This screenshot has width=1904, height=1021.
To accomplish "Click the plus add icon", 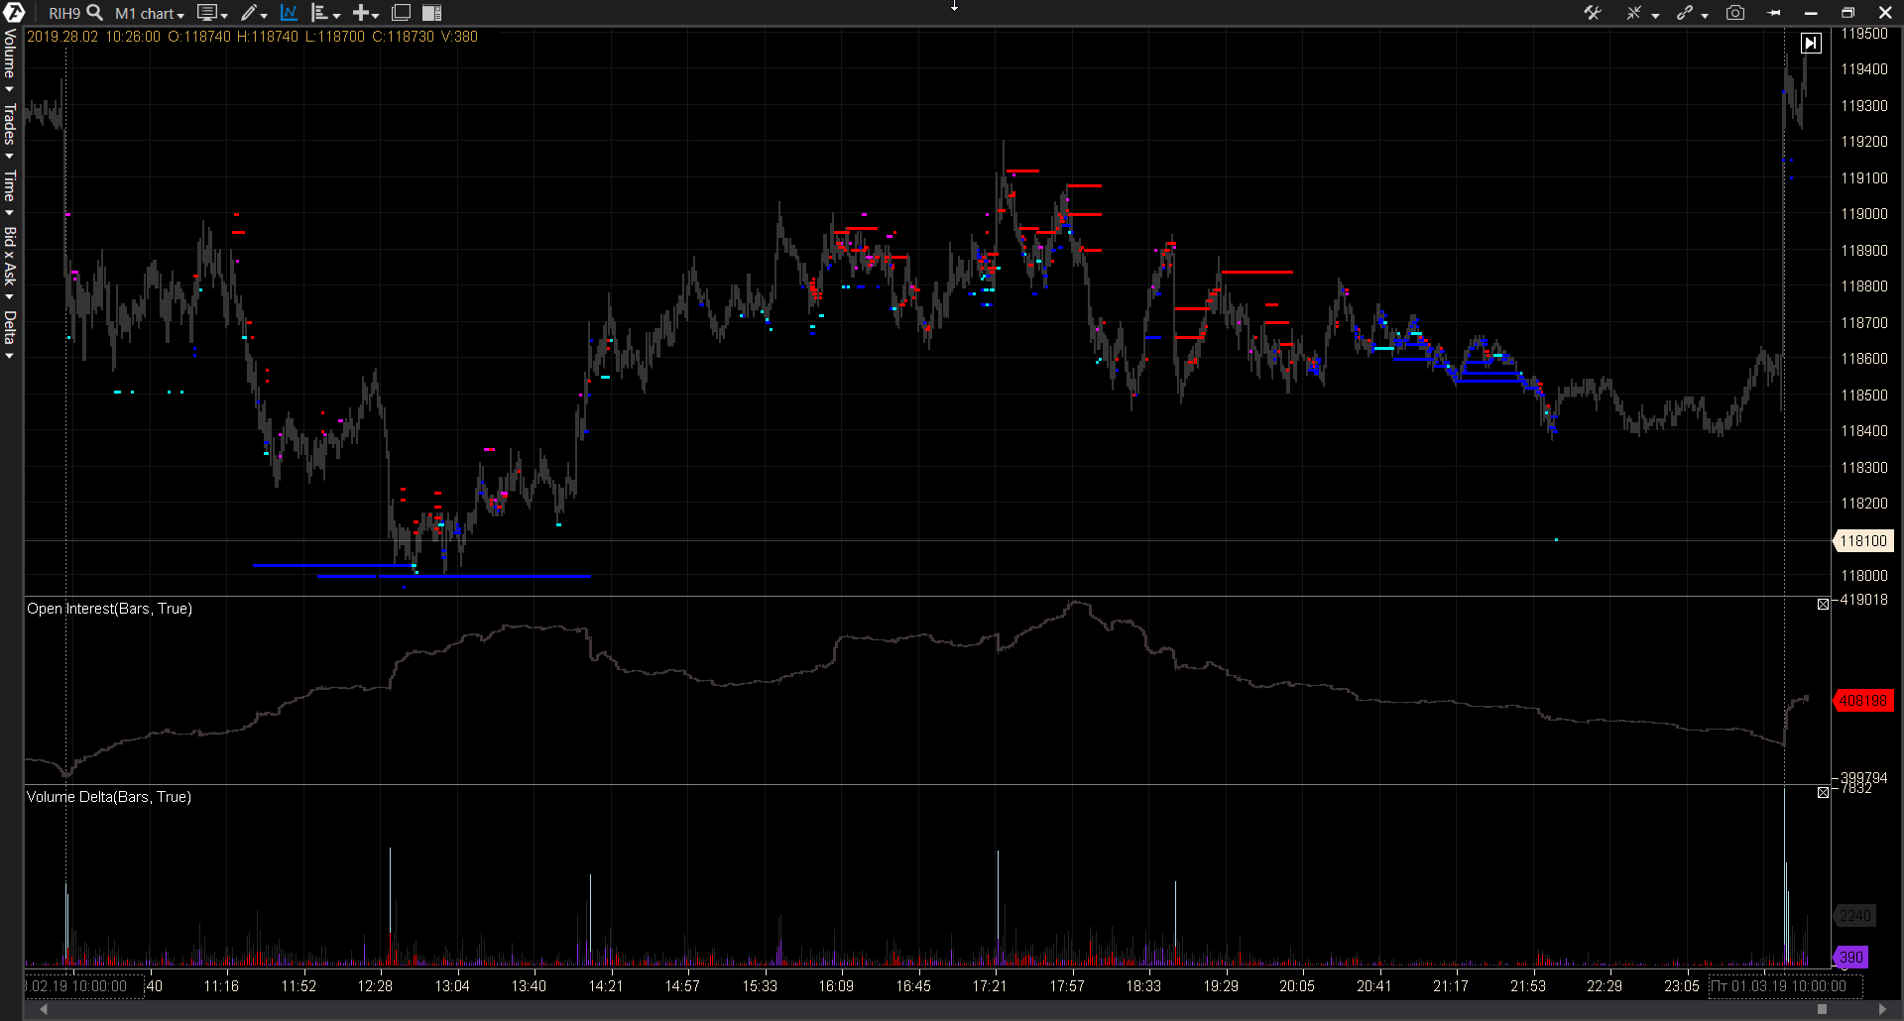I will click(x=361, y=13).
